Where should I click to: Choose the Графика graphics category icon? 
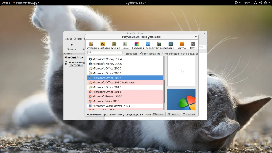(137, 44)
